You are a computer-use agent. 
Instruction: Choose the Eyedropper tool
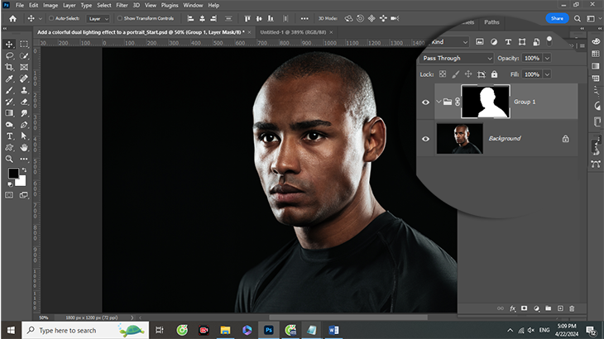coord(9,79)
